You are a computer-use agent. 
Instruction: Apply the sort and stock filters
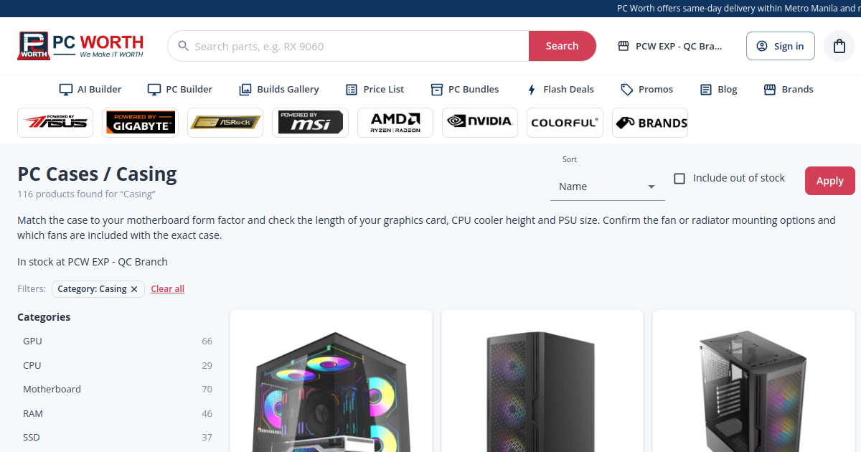830,181
